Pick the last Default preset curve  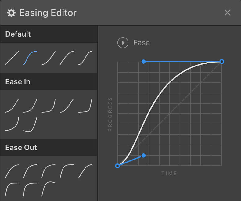tap(85, 58)
